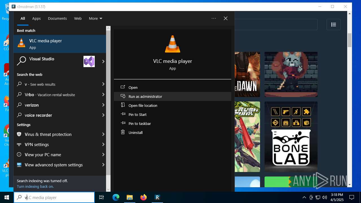Image resolution: width=361 pixels, height=203 pixels.
Task: Select Pin to taskbar
Action: point(173,123)
